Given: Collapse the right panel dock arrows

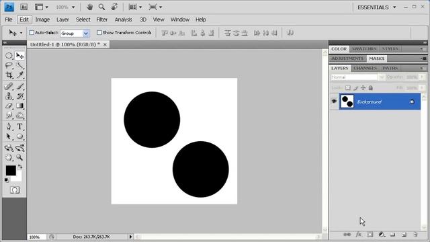Looking at the screenshot, I should coord(425,42).
